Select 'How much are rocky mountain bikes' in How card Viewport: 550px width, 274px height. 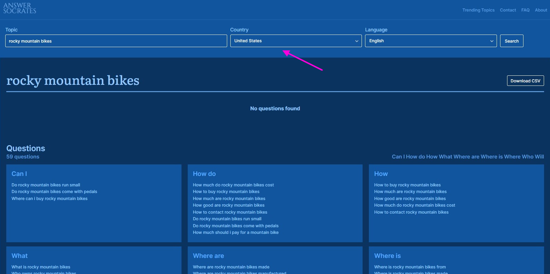(x=410, y=192)
